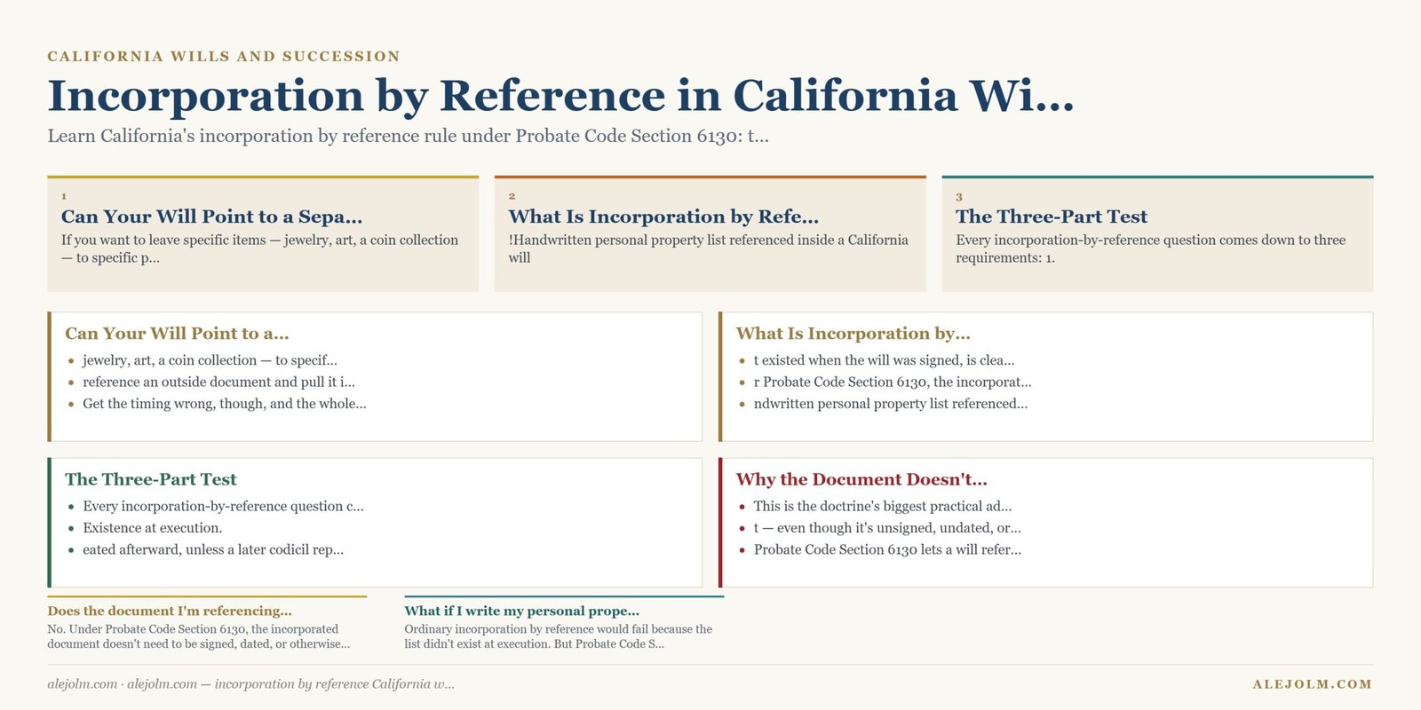Open card 1 'Can Your Will Point to a Sepa...'

coord(263,234)
